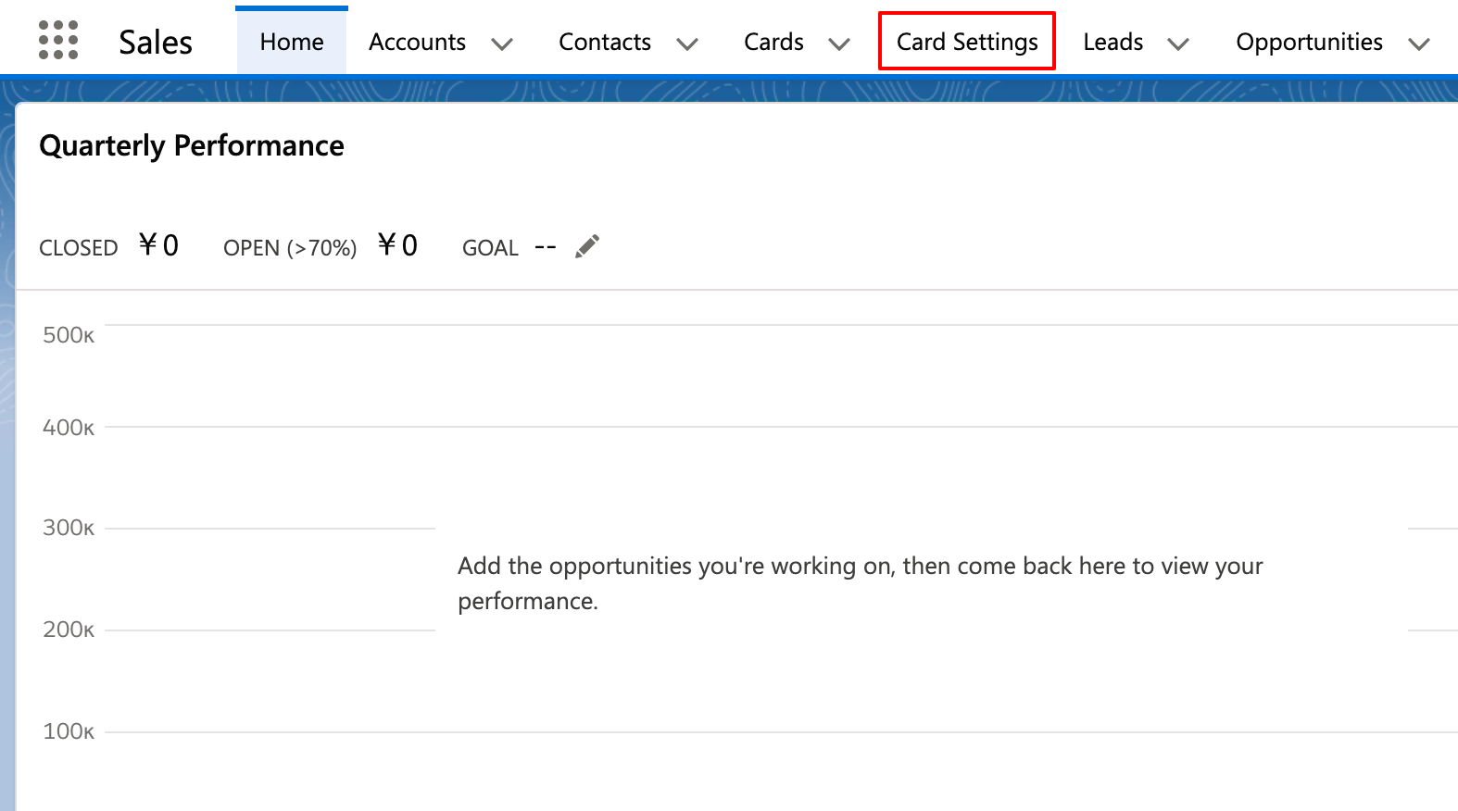The height and width of the screenshot is (811, 1458).
Task: Click the OPEN (>70%) amount value
Action: coord(397,245)
